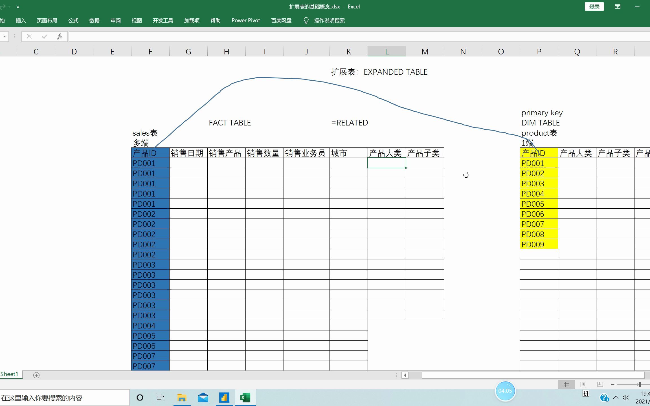This screenshot has height=406, width=650.
Task: Click the lightbulb Tell Me icon
Action: click(x=306, y=21)
